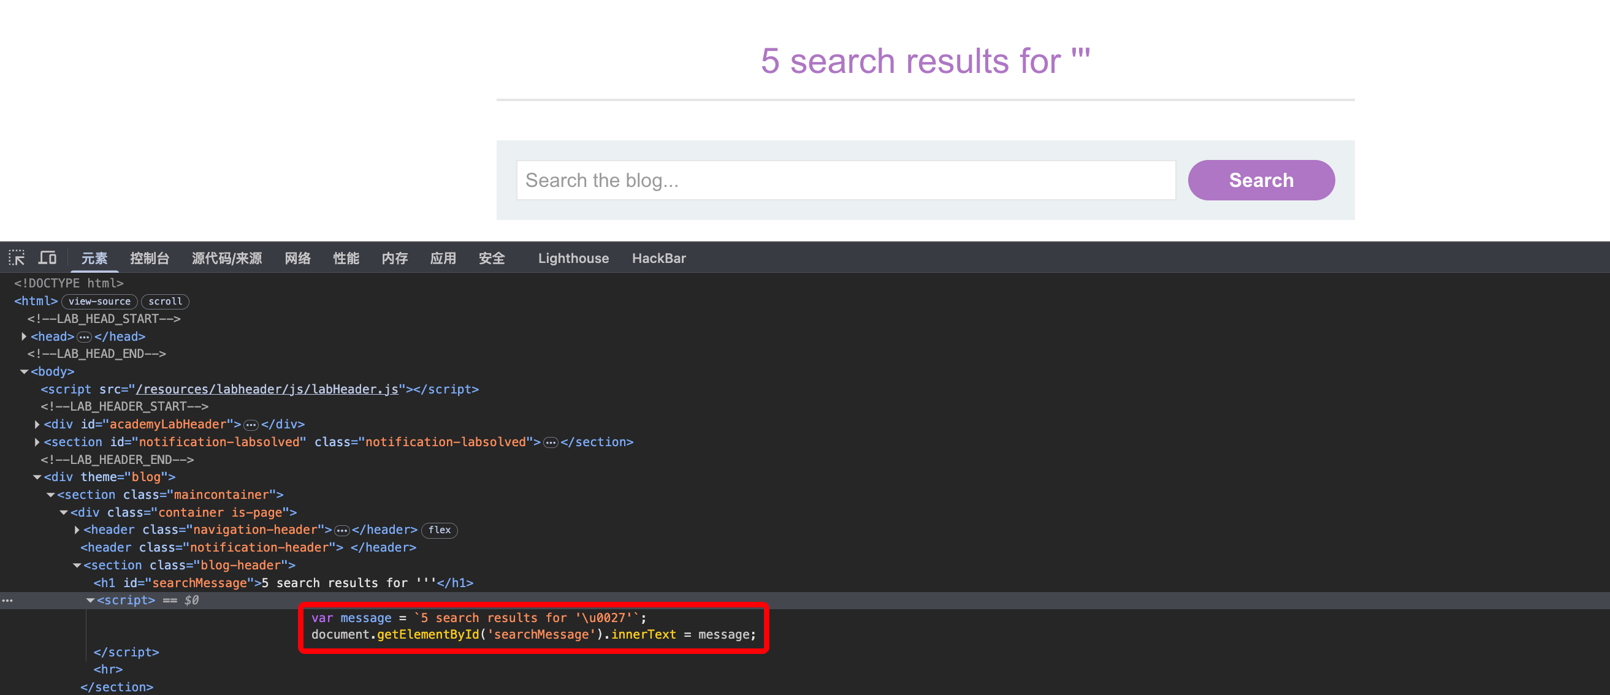Toggle the scroll badge next to html
The image size is (1610, 695).
point(165,302)
